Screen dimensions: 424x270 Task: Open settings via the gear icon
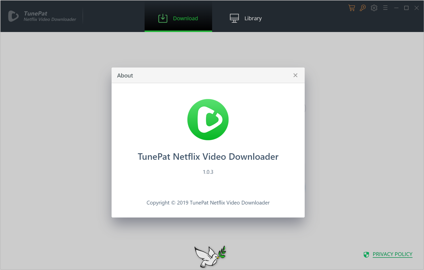(x=374, y=8)
